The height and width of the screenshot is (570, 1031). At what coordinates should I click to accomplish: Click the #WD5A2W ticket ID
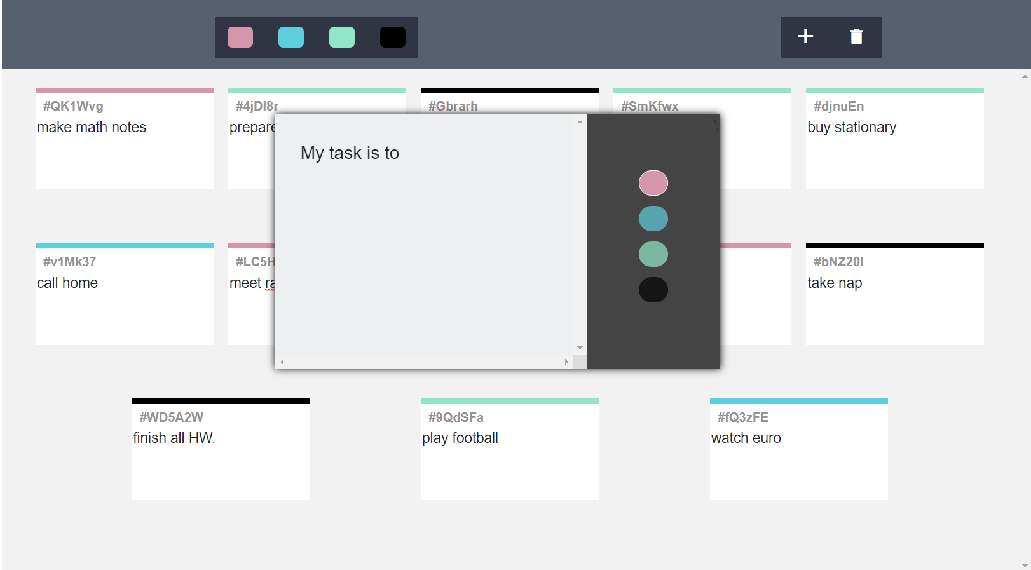coord(172,417)
